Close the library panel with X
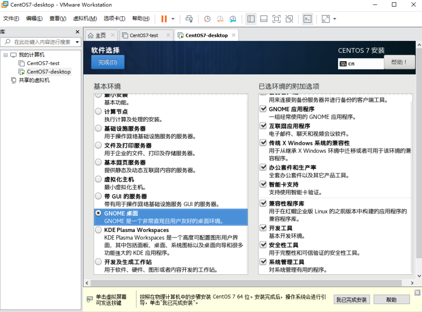 77,32
